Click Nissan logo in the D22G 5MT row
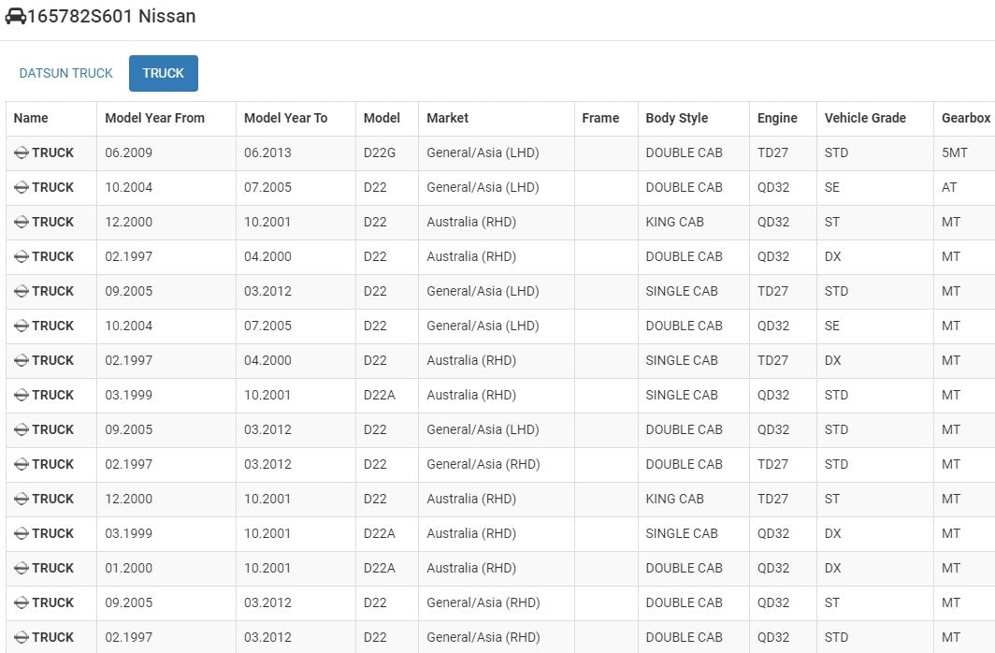Screen dimensions: 995x653 (22, 152)
